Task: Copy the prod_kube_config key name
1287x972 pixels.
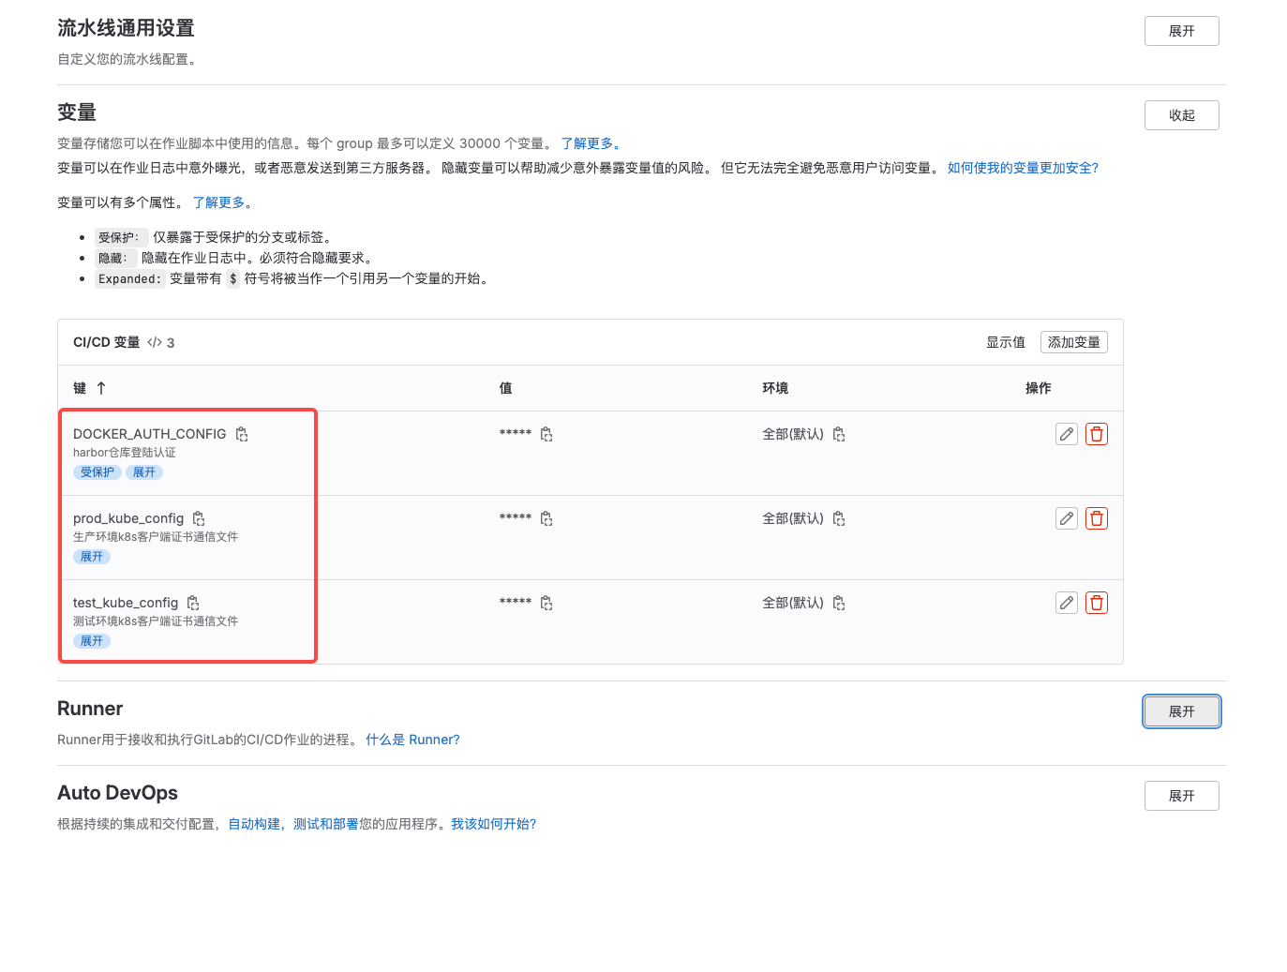Action: (x=199, y=518)
